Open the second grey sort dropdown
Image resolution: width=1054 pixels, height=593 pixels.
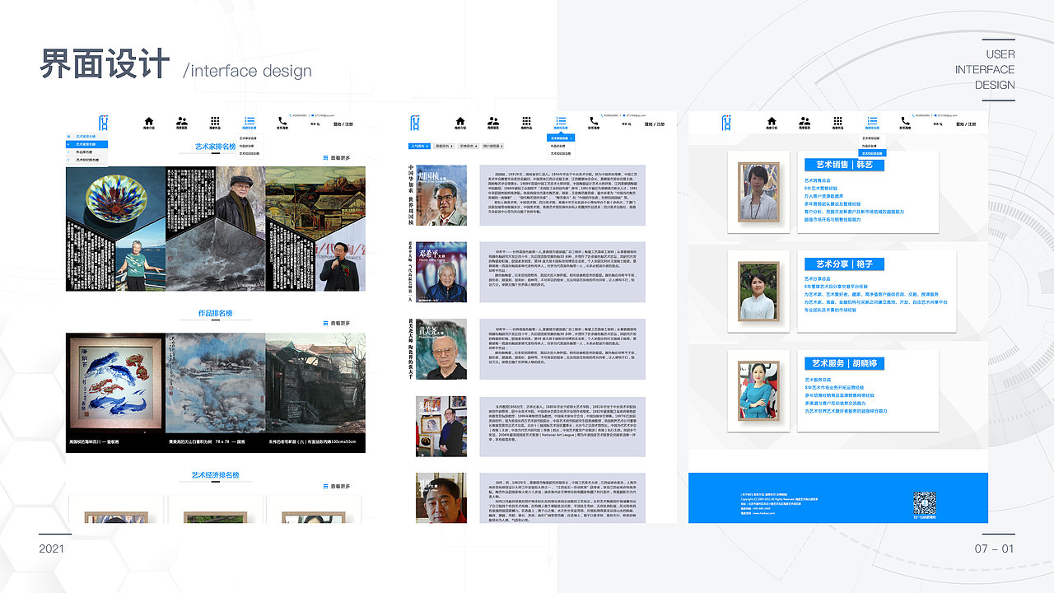tap(444, 146)
